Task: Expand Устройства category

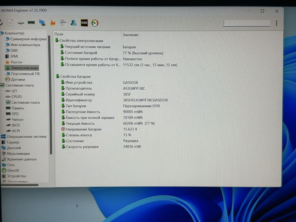Action: pyautogui.click(x=14, y=176)
